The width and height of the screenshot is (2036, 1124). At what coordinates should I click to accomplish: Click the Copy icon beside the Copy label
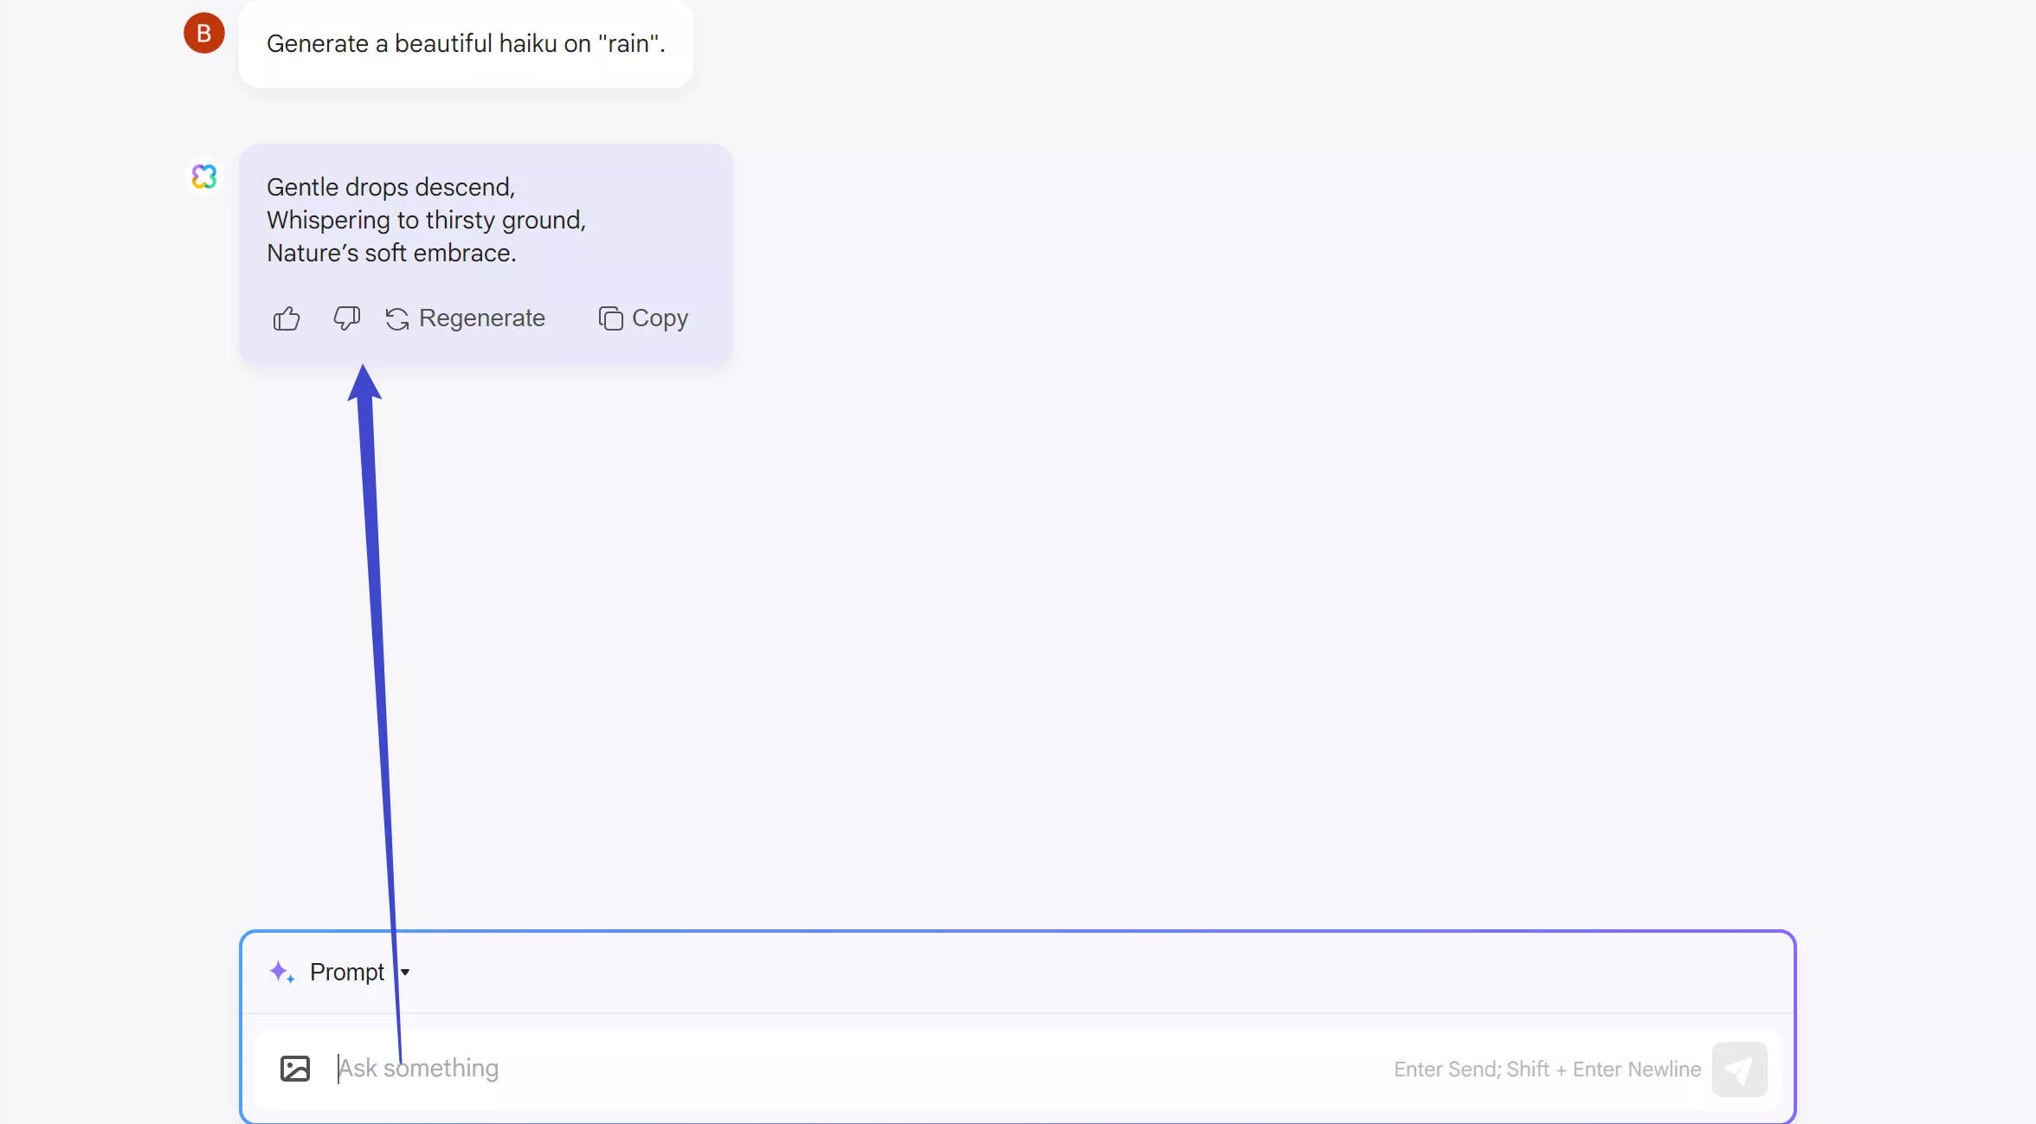pos(609,318)
